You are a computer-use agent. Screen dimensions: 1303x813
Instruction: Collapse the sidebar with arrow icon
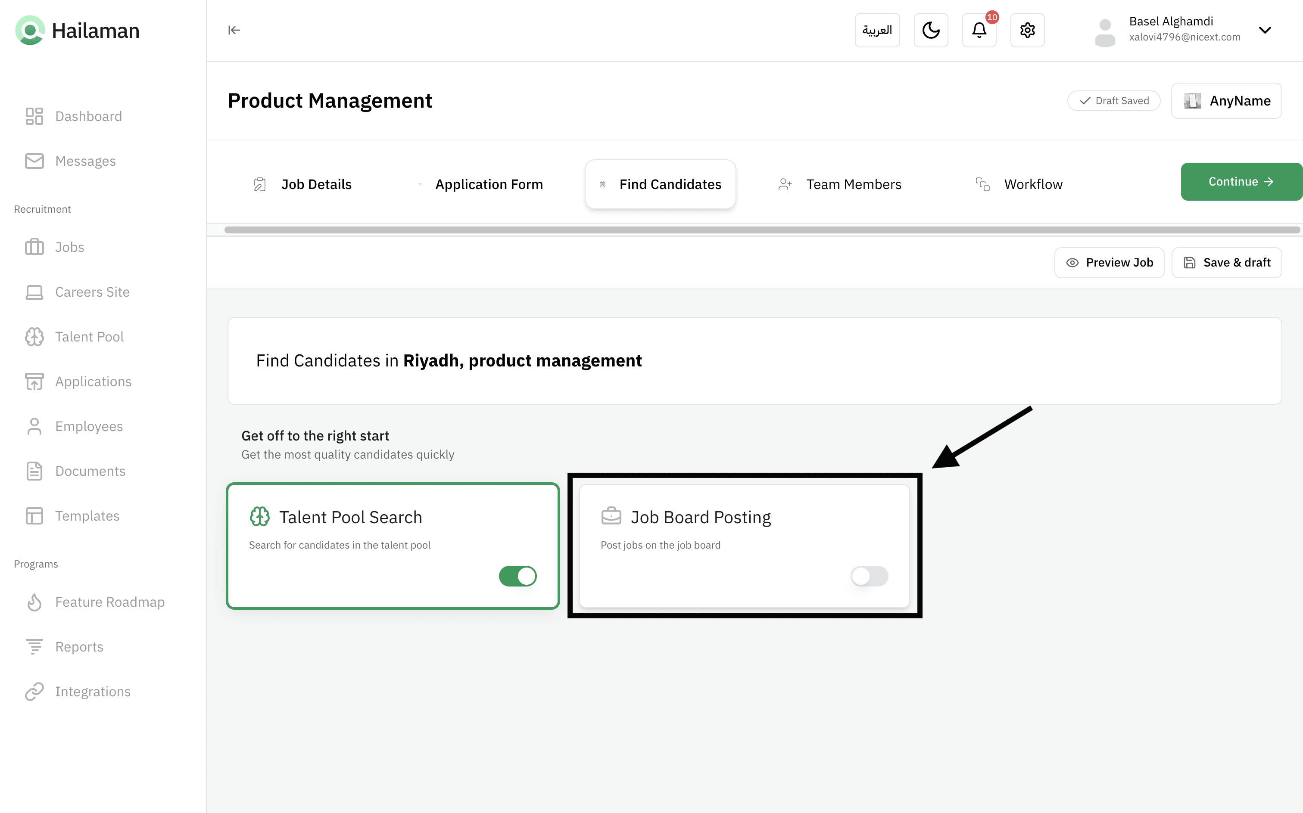[x=234, y=30]
